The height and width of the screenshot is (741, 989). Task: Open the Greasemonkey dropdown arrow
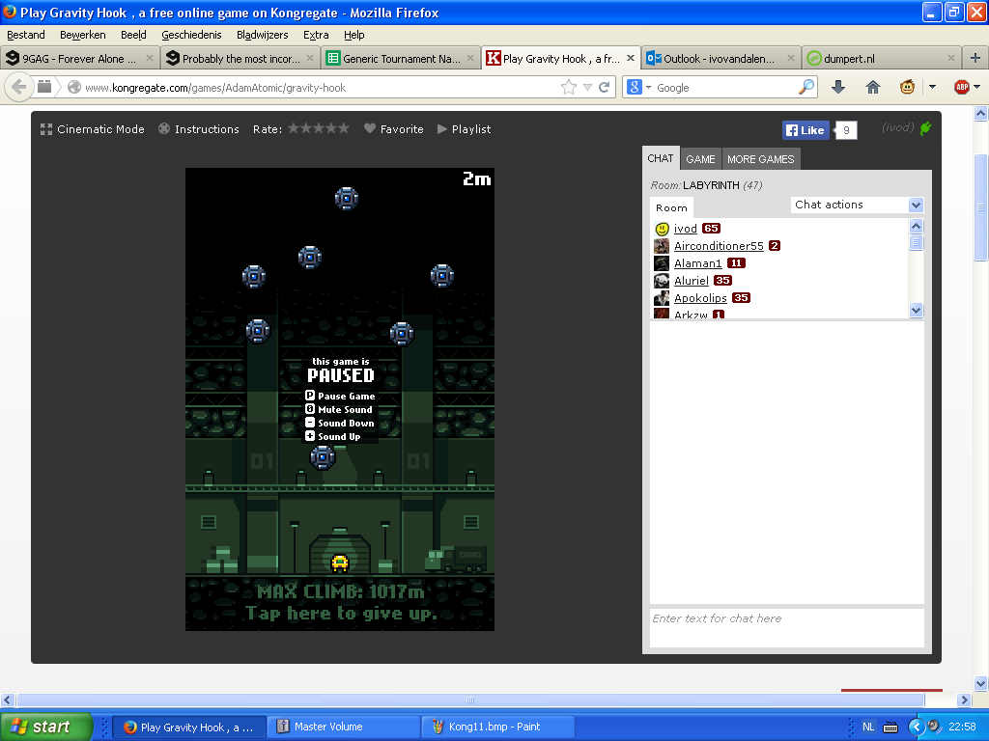(x=932, y=87)
